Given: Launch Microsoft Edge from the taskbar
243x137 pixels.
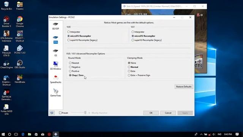Looking at the screenshot, I should [x=23, y=134].
